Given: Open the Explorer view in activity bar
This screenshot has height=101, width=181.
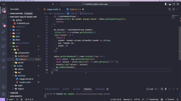Looking at the screenshot, I should pos(4,10).
